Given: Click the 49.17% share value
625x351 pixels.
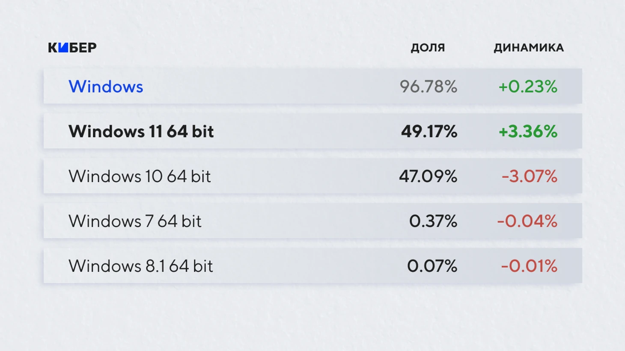Looking at the screenshot, I should [429, 132].
